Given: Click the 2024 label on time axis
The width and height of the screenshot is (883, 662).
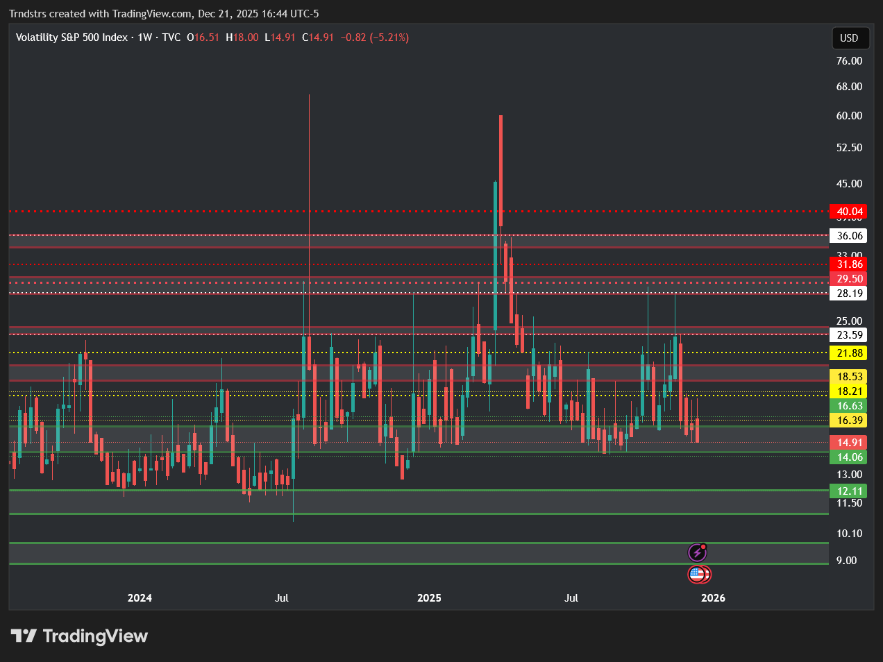Looking at the screenshot, I should point(140,598).
